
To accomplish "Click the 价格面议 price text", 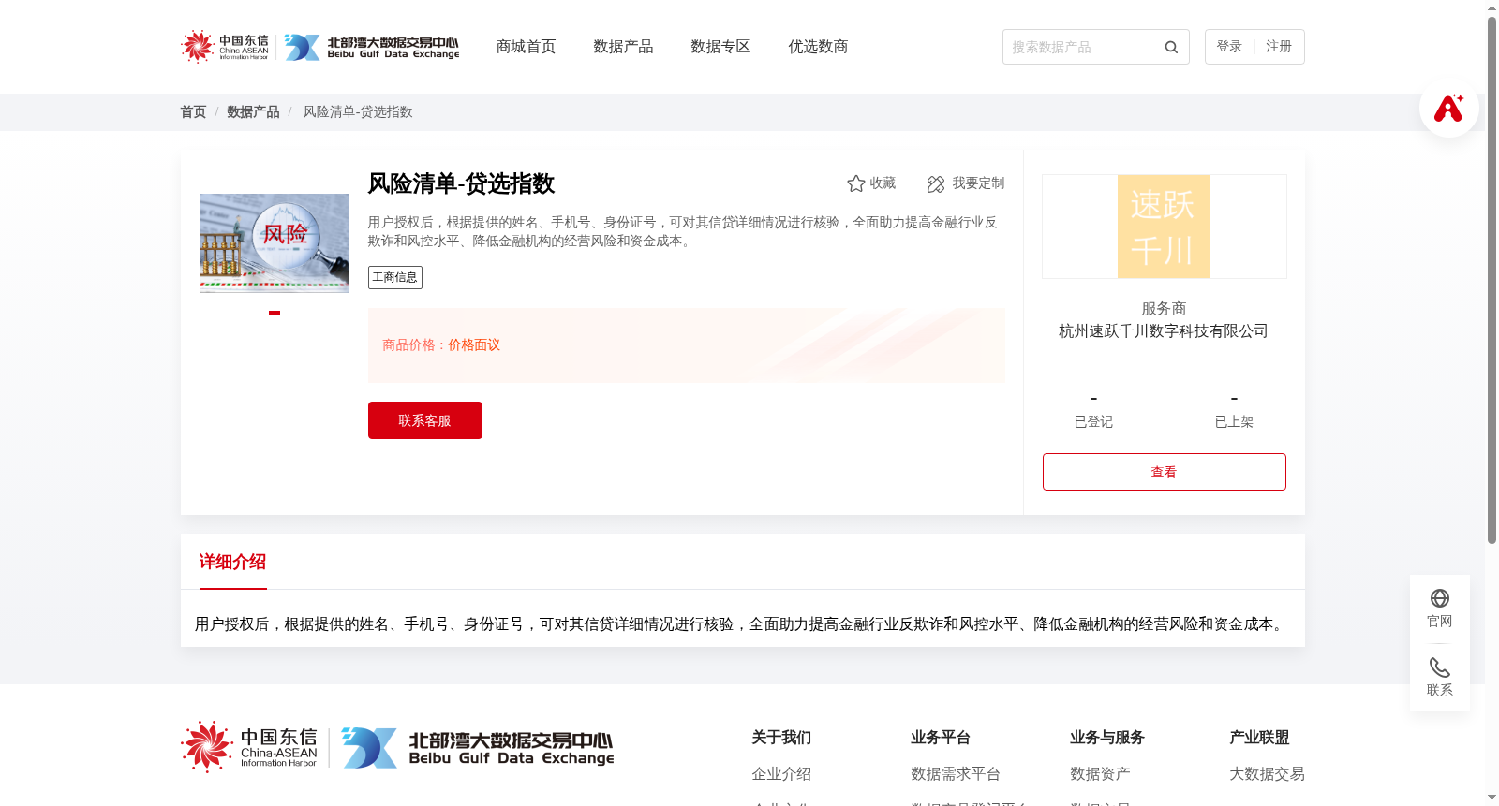I will [x=474, y=345].
